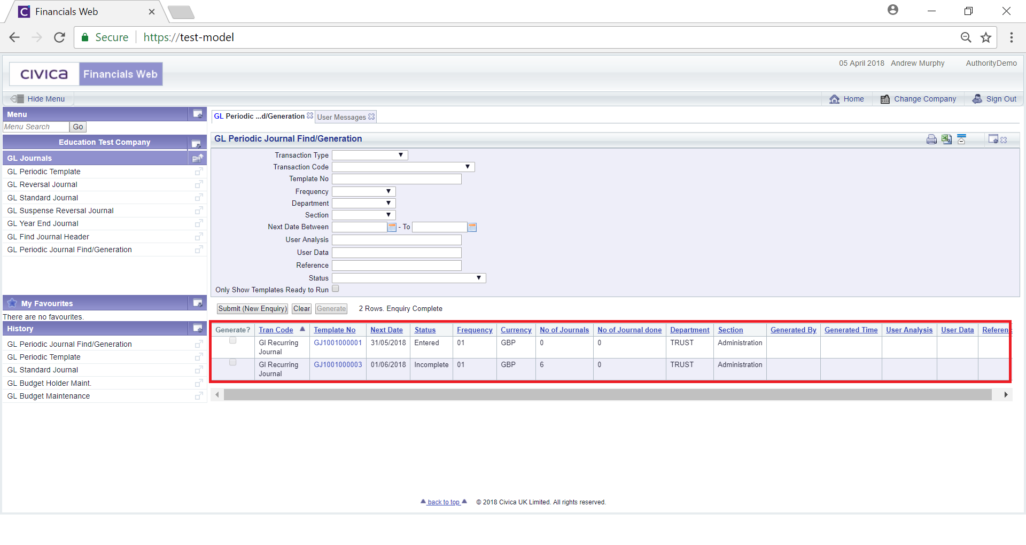The image size is (1026, 545).
Task: Expand the Frequency dropdown
Action: click(x=363, y=192)
